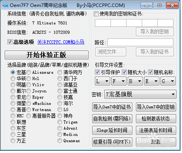This screenshot has height=153, width=182.
Task: Open the G boot letter dropdown
Action: [168, 81]
